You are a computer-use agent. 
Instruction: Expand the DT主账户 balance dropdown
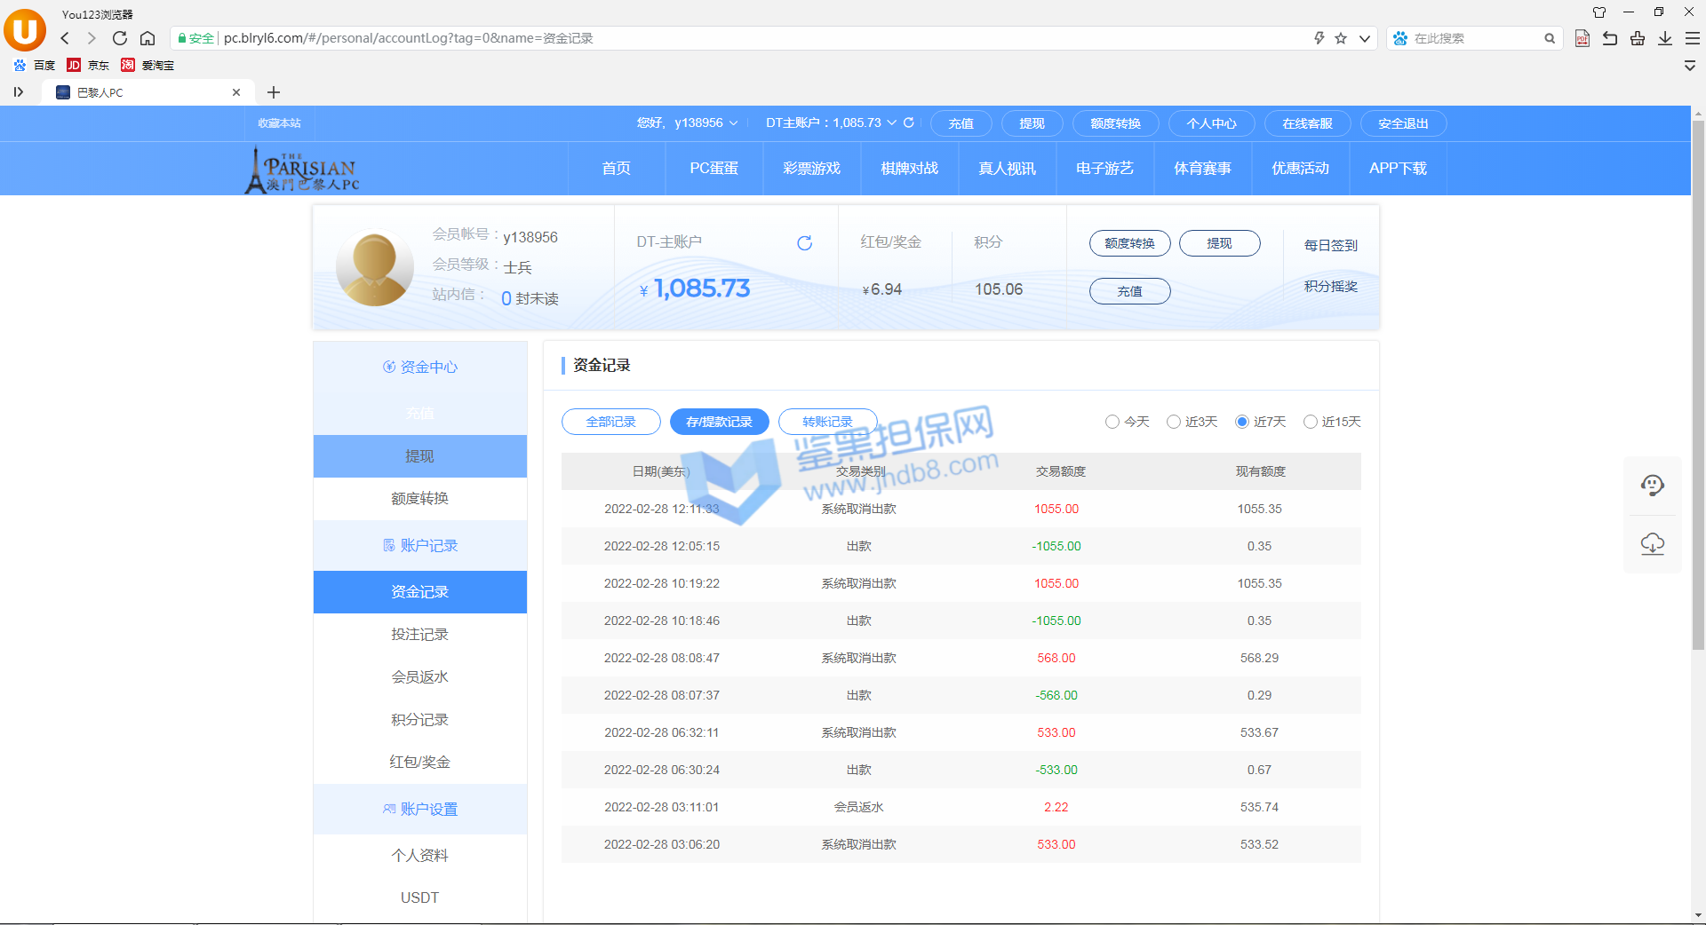(x=891, y=123)
